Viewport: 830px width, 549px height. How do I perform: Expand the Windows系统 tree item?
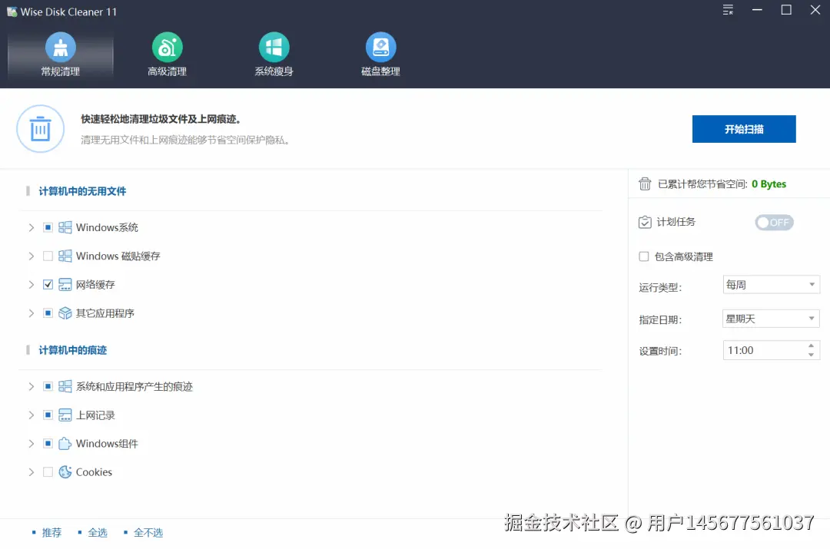point(30,227)
